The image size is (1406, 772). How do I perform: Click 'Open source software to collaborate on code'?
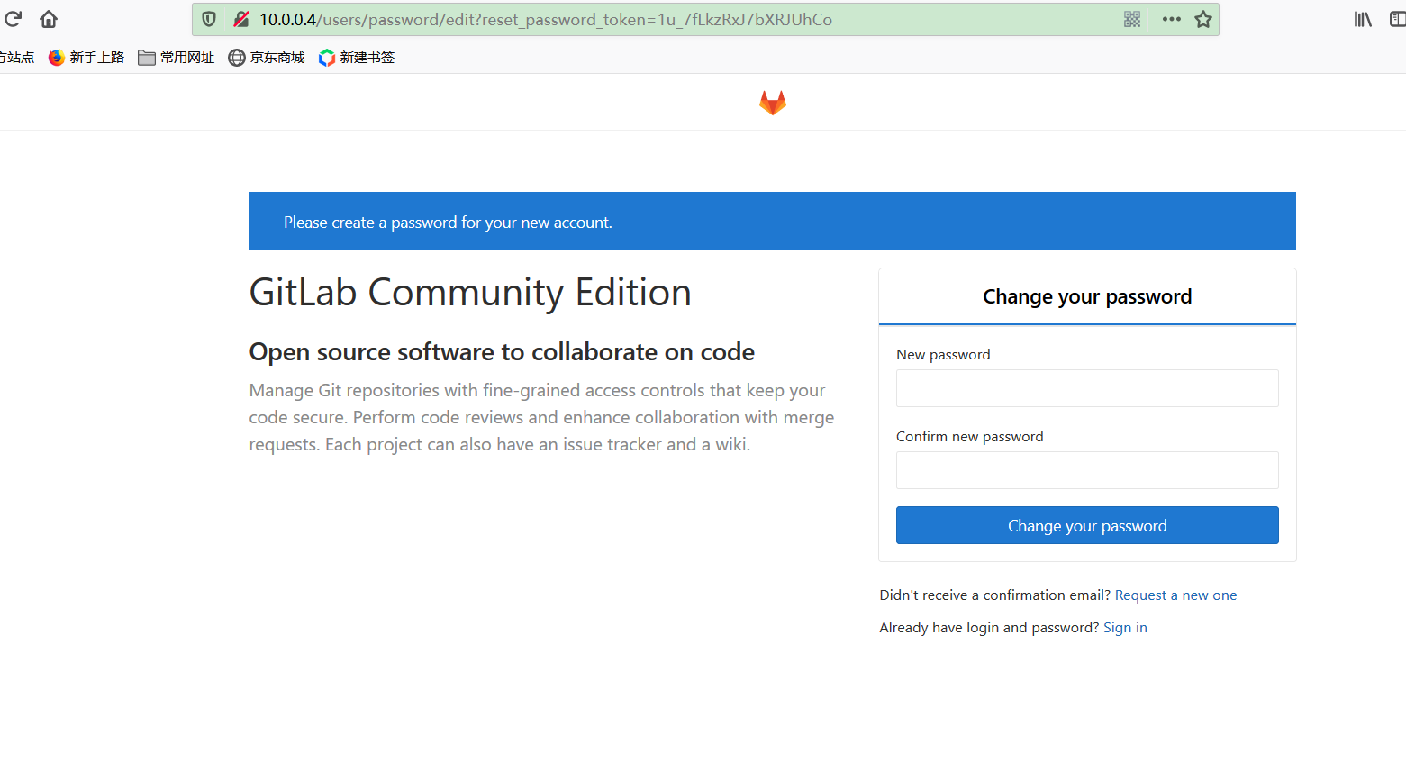click(502, 352)
